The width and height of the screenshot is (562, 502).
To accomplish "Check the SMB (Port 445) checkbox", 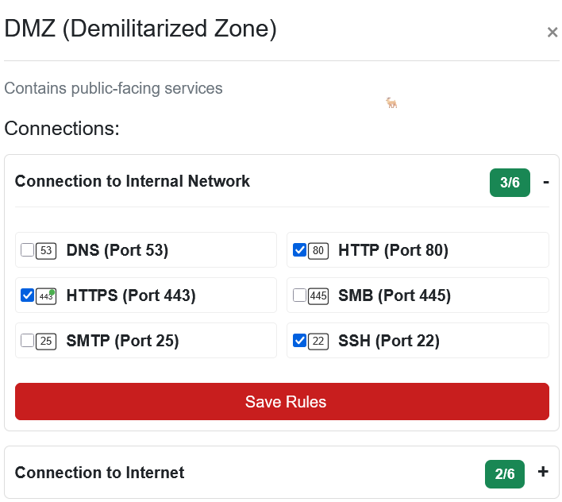I will tap(300, 296).
